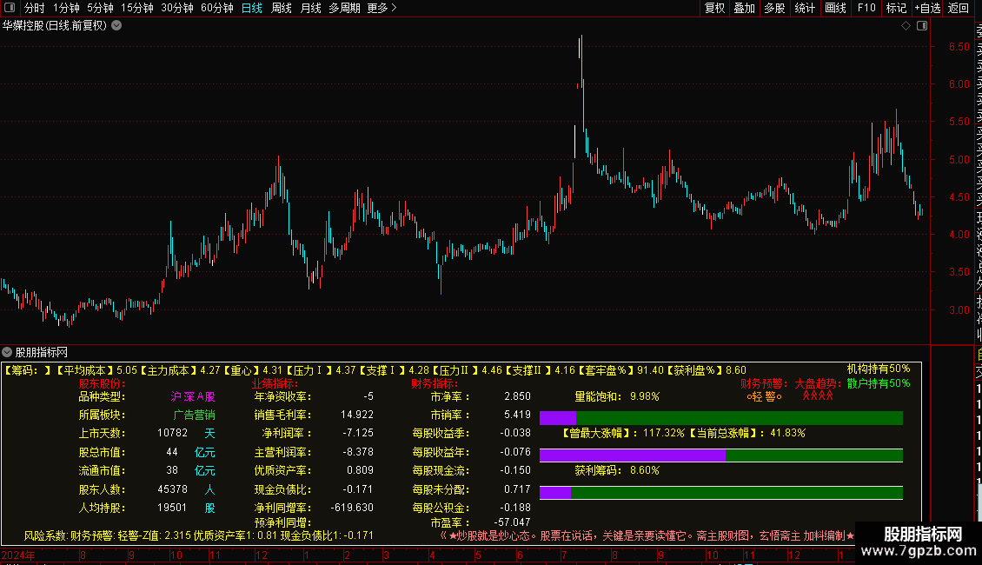
Task: Click the 5.00 price axis label
Action: point(959,160)
